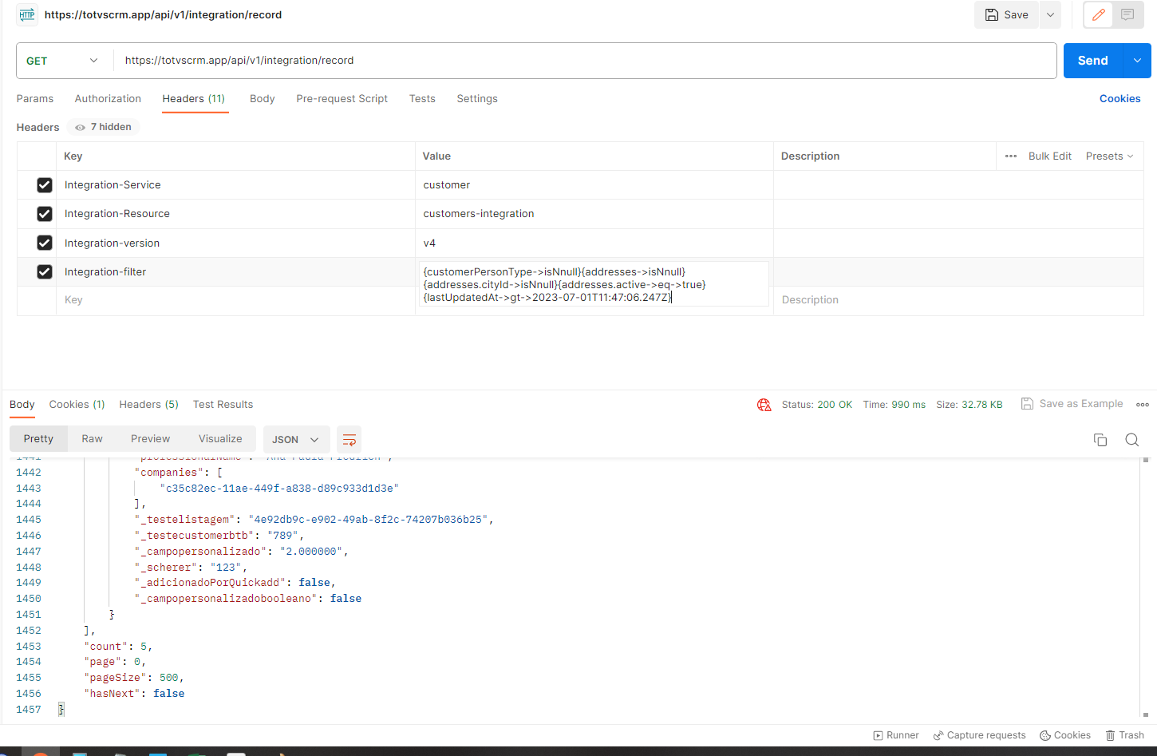Screen dimensions: 1157x756
Task: Select the Headers (11) tab
Action: tap(194, 99)
